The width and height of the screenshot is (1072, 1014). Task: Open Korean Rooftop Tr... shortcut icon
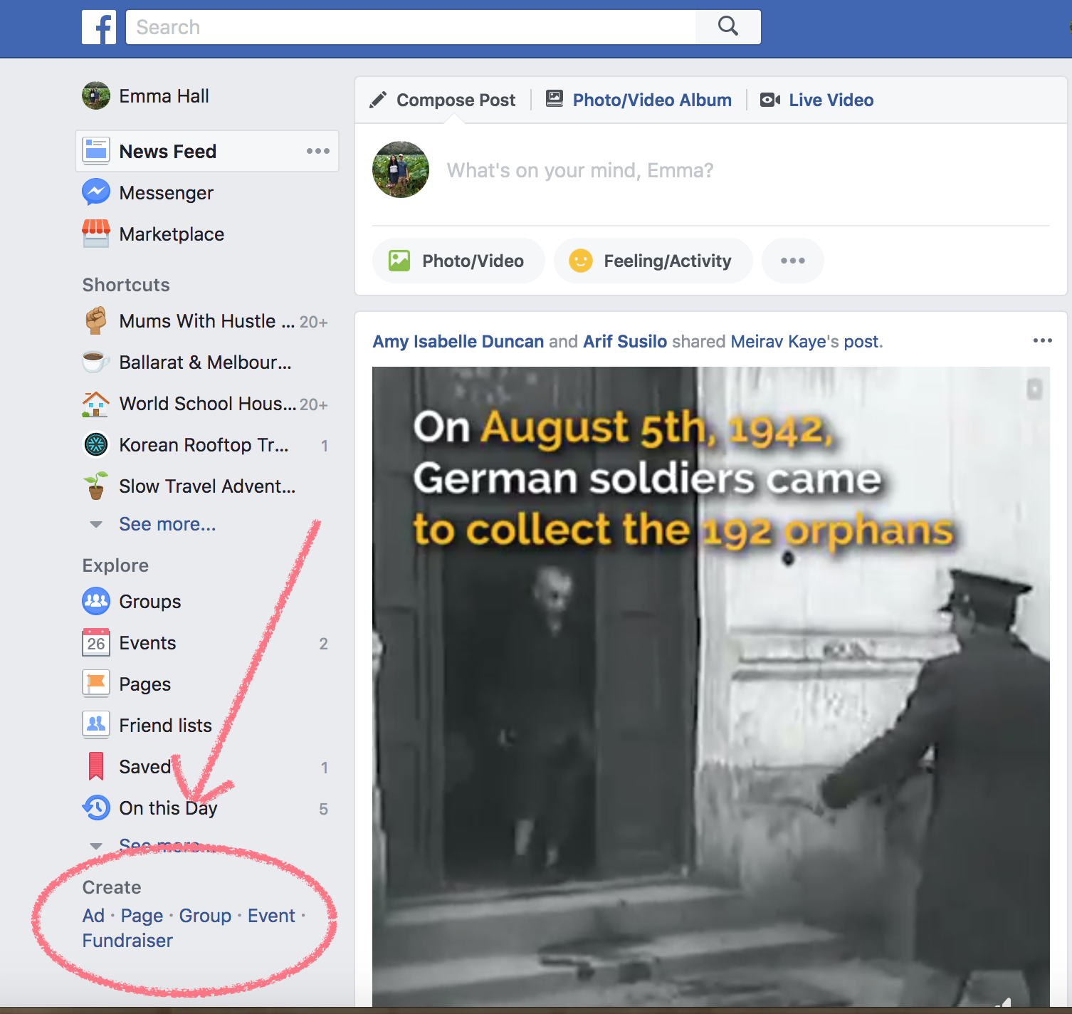pyautogui.click(x=96, y=444)
